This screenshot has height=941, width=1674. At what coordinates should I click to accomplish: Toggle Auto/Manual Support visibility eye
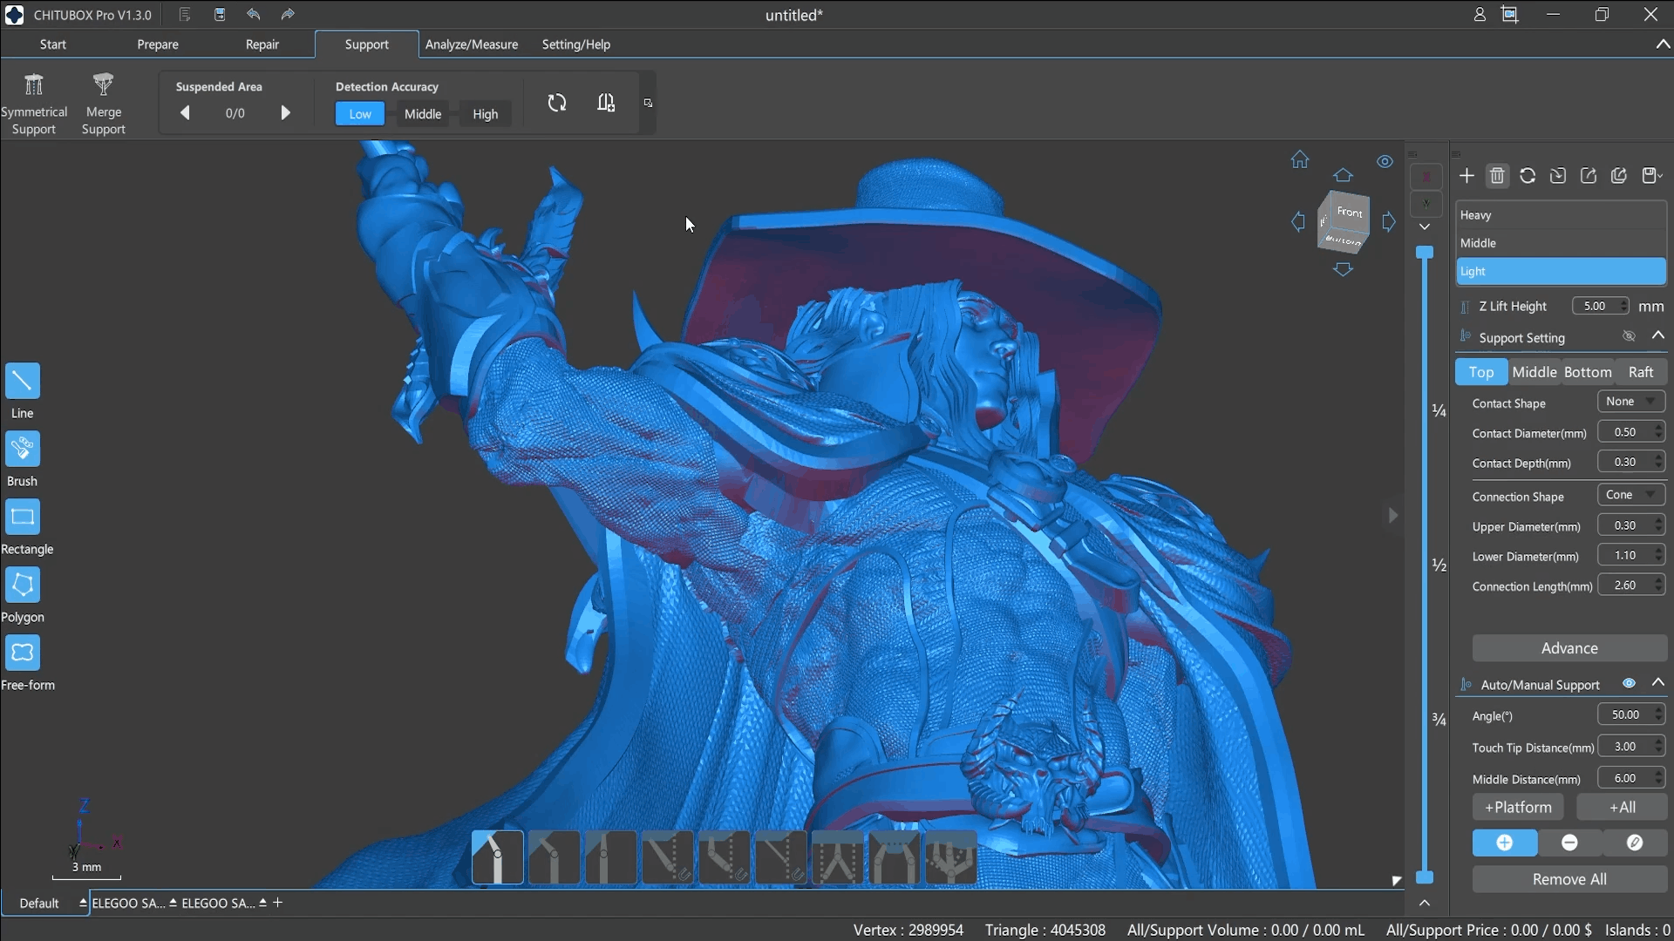(1629, 683)
